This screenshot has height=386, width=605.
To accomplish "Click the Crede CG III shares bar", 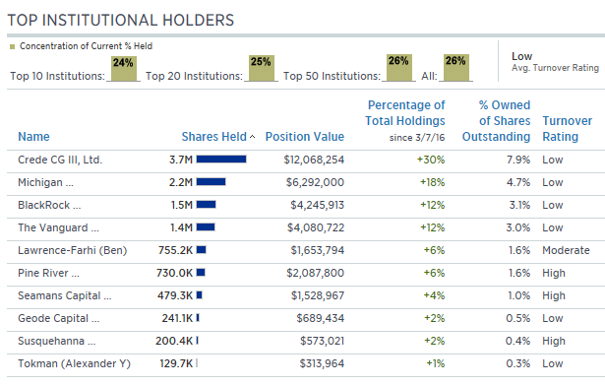I will (x=221, y=160).
